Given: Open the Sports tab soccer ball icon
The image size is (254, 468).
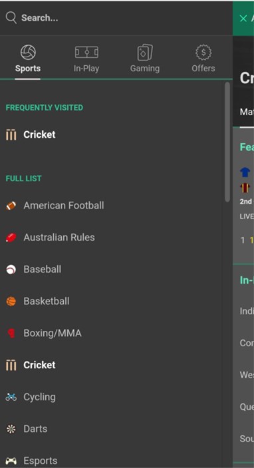Looking at the screenshot, I should [28, 52].
